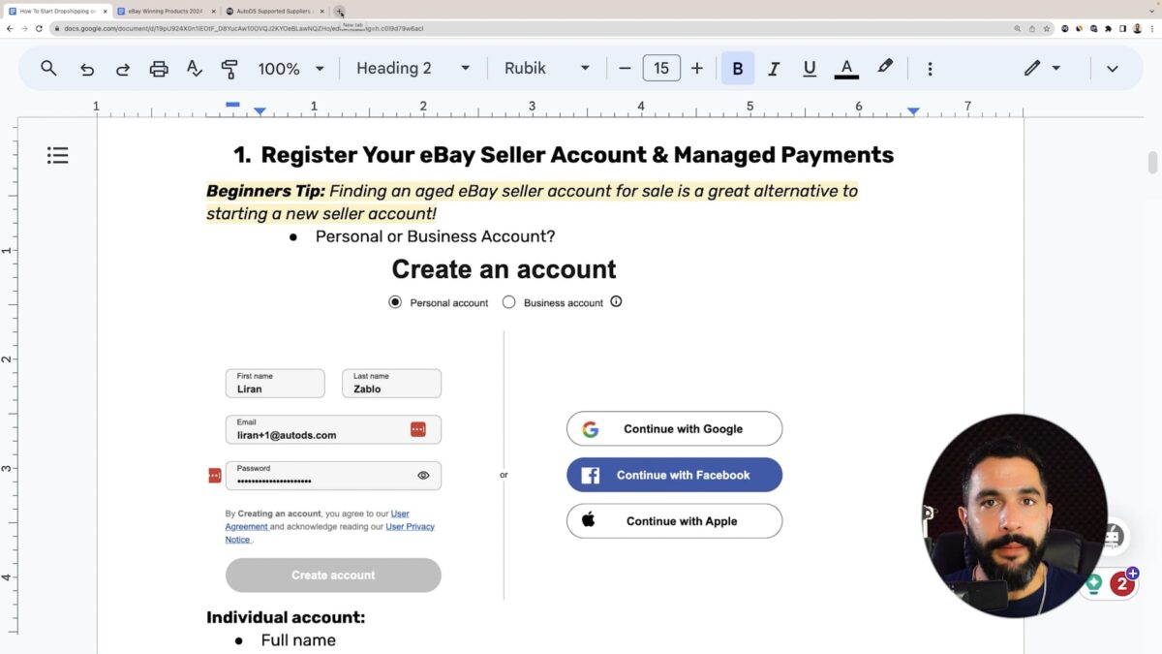
Task: Click the Password input field
Action: 333,476
